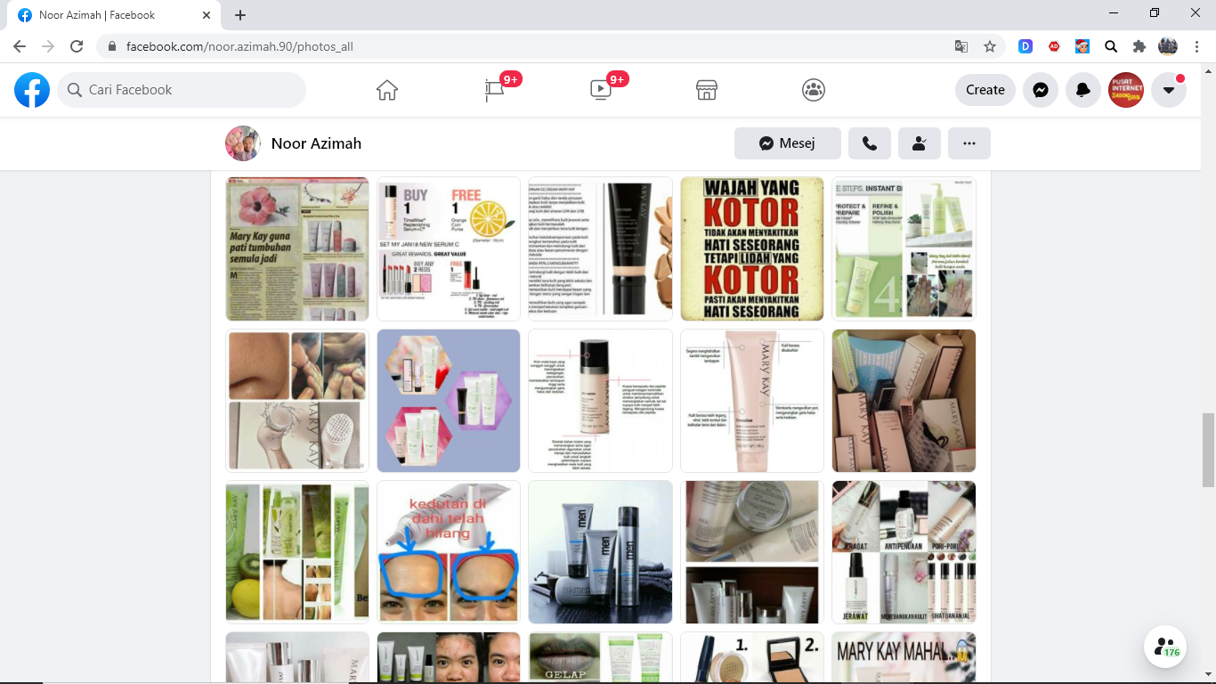Bookmark this page with star icon
The width and height of the screenshot is (1216, 684).
point(990,46)
